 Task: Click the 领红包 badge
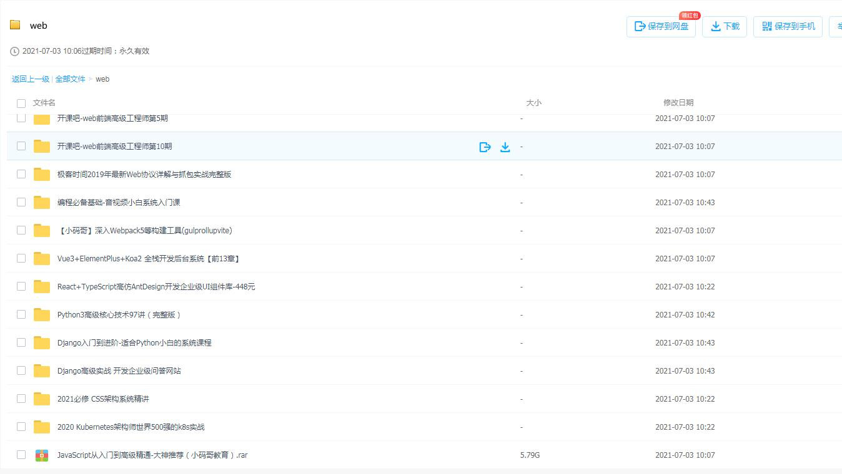tap(690, 15)
